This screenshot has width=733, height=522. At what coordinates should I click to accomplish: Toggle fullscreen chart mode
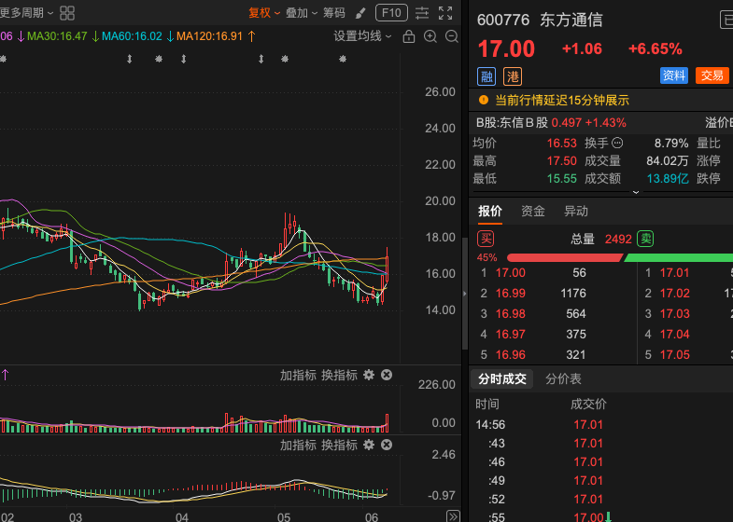click(x=445, y=13)
